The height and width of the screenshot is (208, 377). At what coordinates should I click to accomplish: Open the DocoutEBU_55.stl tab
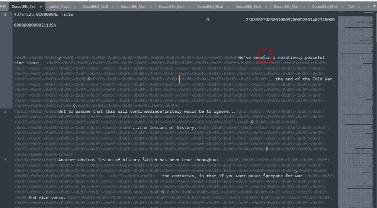click(x=248, y=6)
